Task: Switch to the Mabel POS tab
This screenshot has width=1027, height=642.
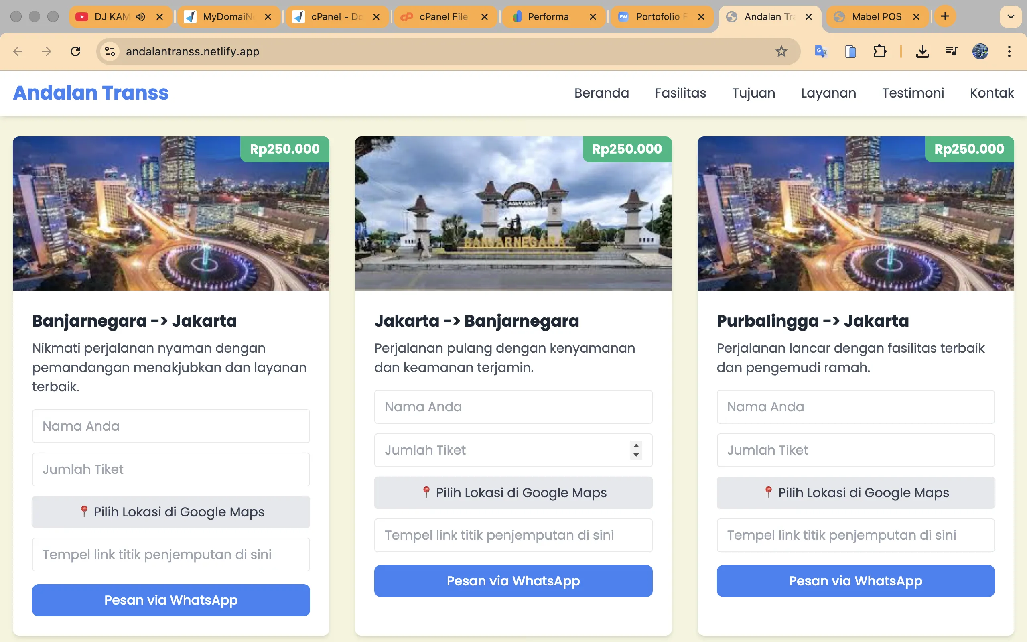Action: pyautogui.click(x=877, y=16)
